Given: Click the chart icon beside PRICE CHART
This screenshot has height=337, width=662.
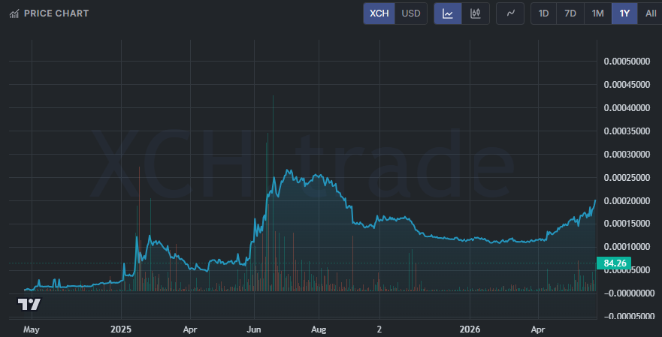Looking at the screenshot, I should pyautogui.click(x=14, y=14).
